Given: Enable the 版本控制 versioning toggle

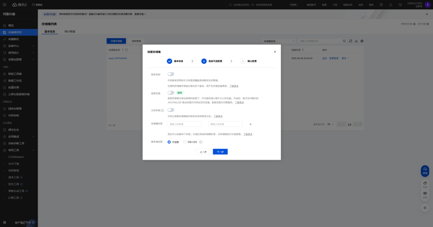Looking at the screenshot, I should [x=171, y=74].
